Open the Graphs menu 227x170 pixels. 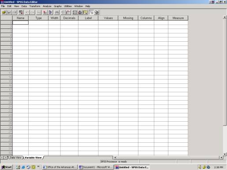(58, 6)
